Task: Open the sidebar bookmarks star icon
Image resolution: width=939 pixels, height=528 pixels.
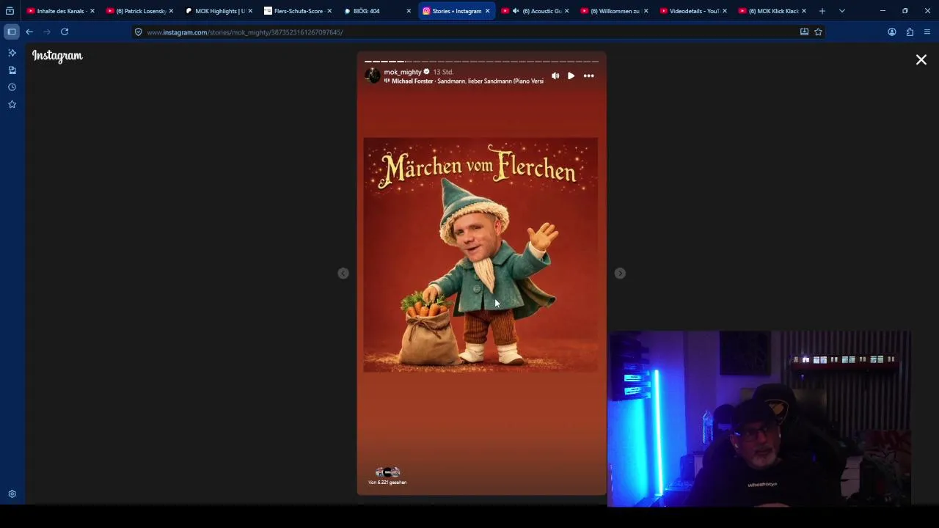Action: (x=12, y=104)
